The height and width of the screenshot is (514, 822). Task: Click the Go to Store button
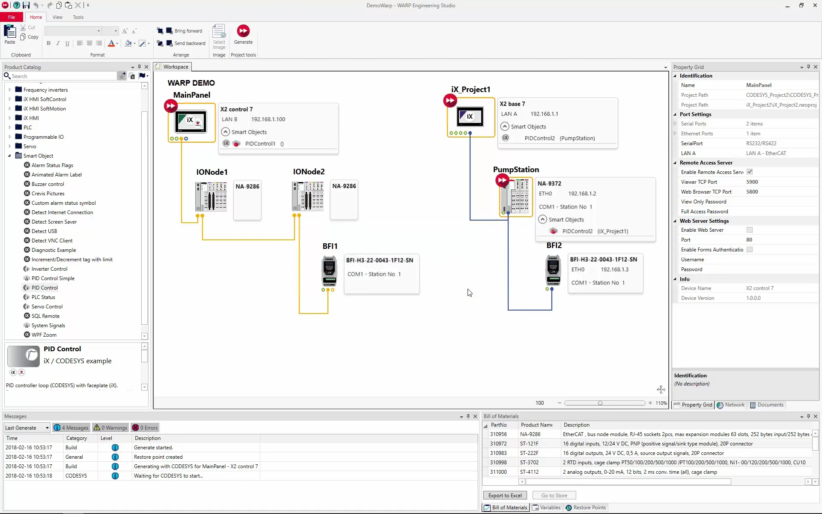(554, 496)
